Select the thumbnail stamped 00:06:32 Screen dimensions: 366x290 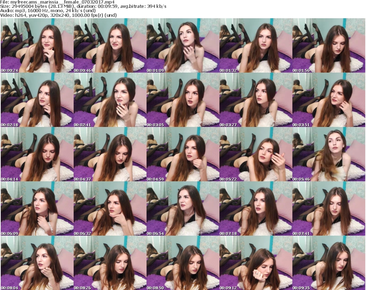click(x=110, y=209)
